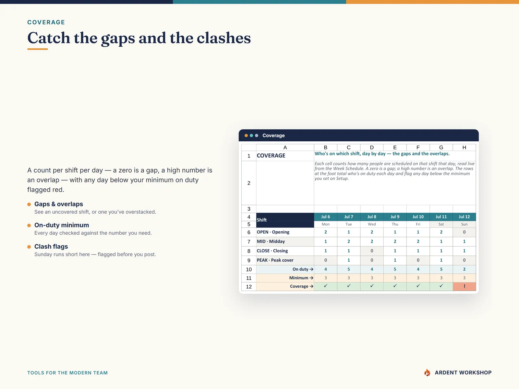The image size is (519, 389).
Task: Click the ARDENT WORKSHOP brand name
Action: click(463, 373)
